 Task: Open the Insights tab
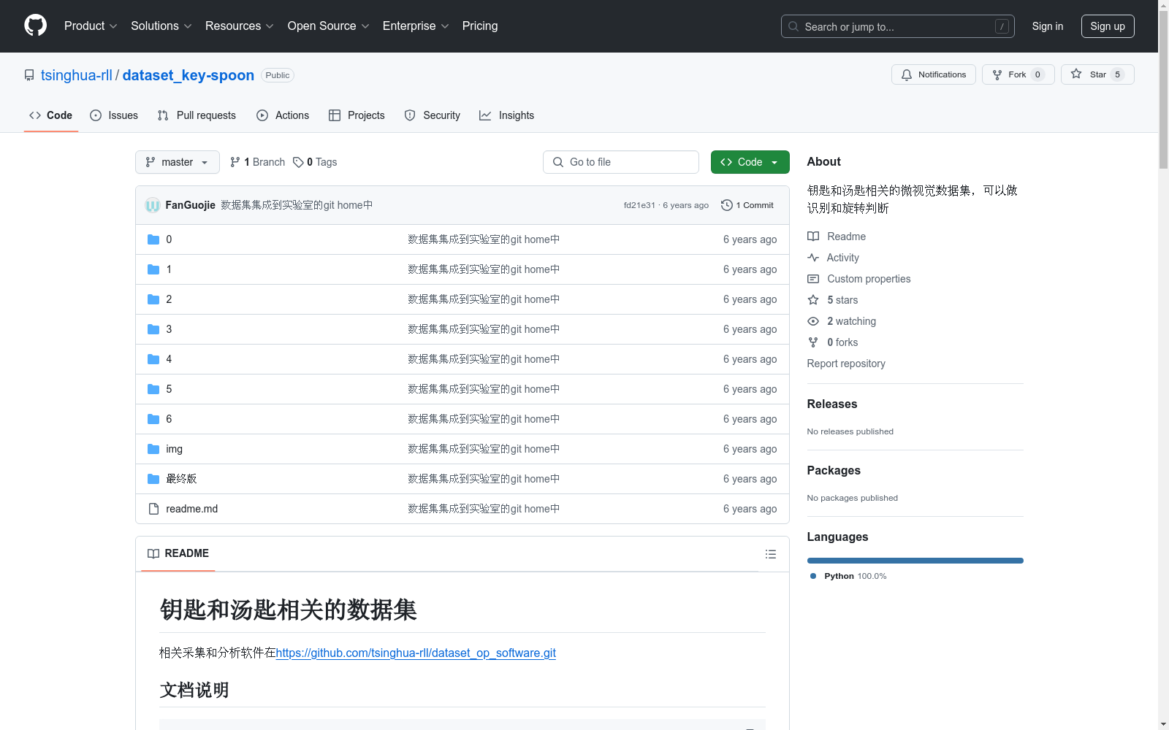coord(506,115)
